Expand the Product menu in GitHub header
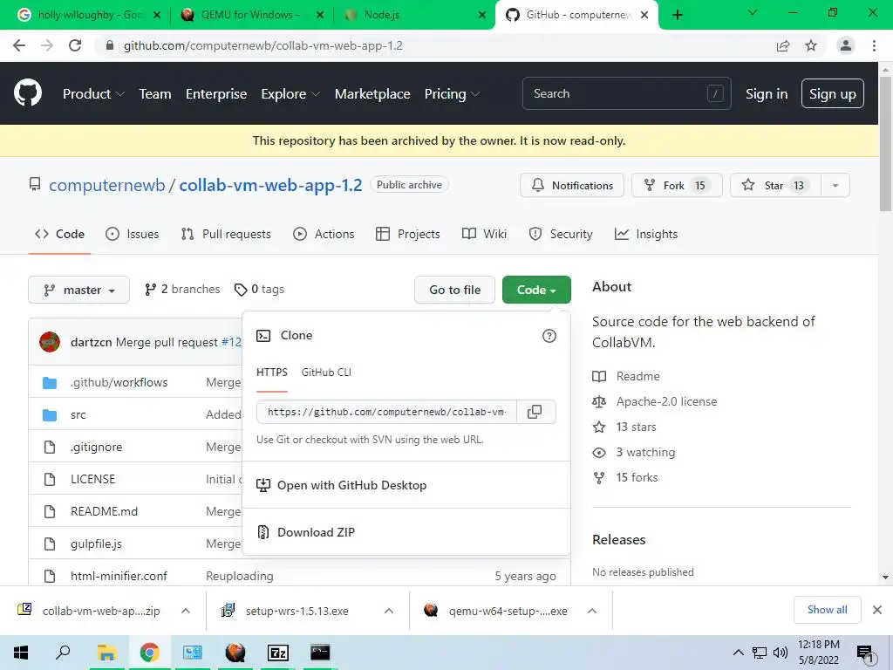The image size is (893, 670). [93, 94]
